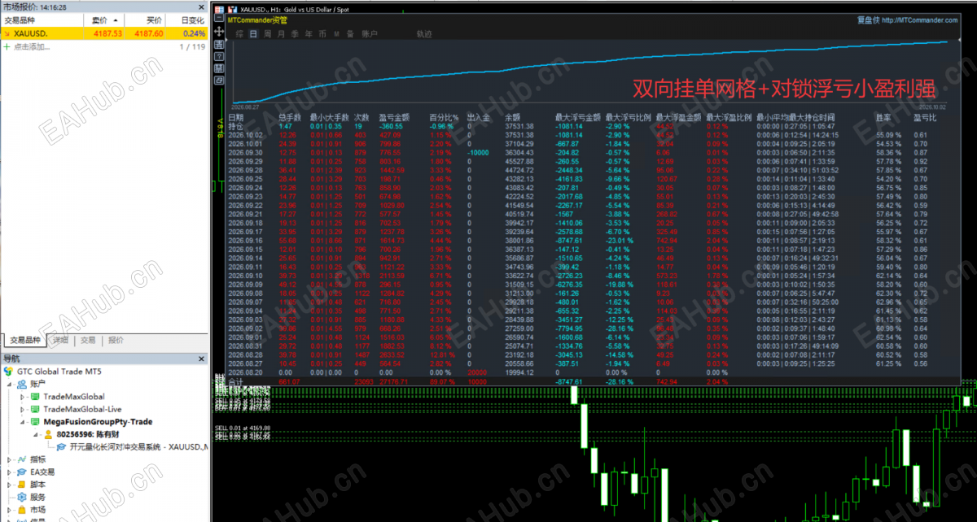This screenshot has height=522, width=977.
Task: Open the 账户 tab in MTCommander panel
Action: (370, 34)
